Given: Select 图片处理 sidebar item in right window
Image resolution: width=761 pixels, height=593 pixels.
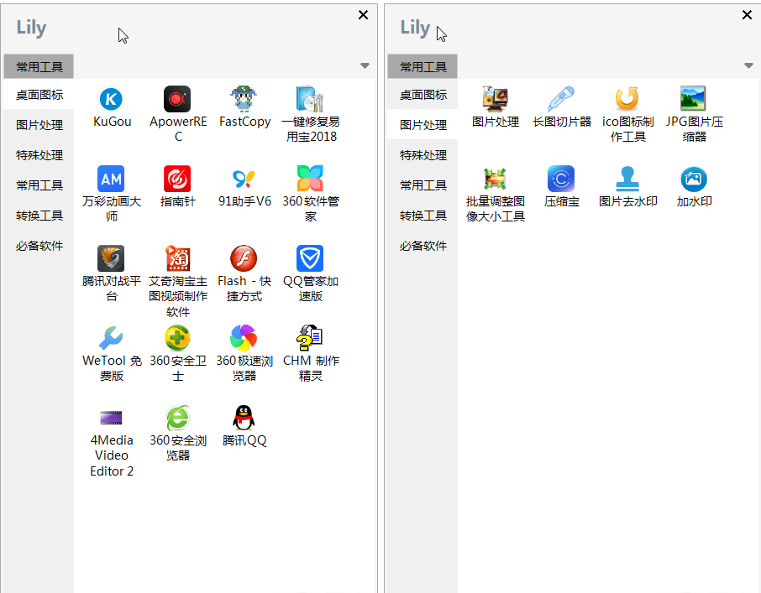Looking at the screenshot, I should point(422,125).
